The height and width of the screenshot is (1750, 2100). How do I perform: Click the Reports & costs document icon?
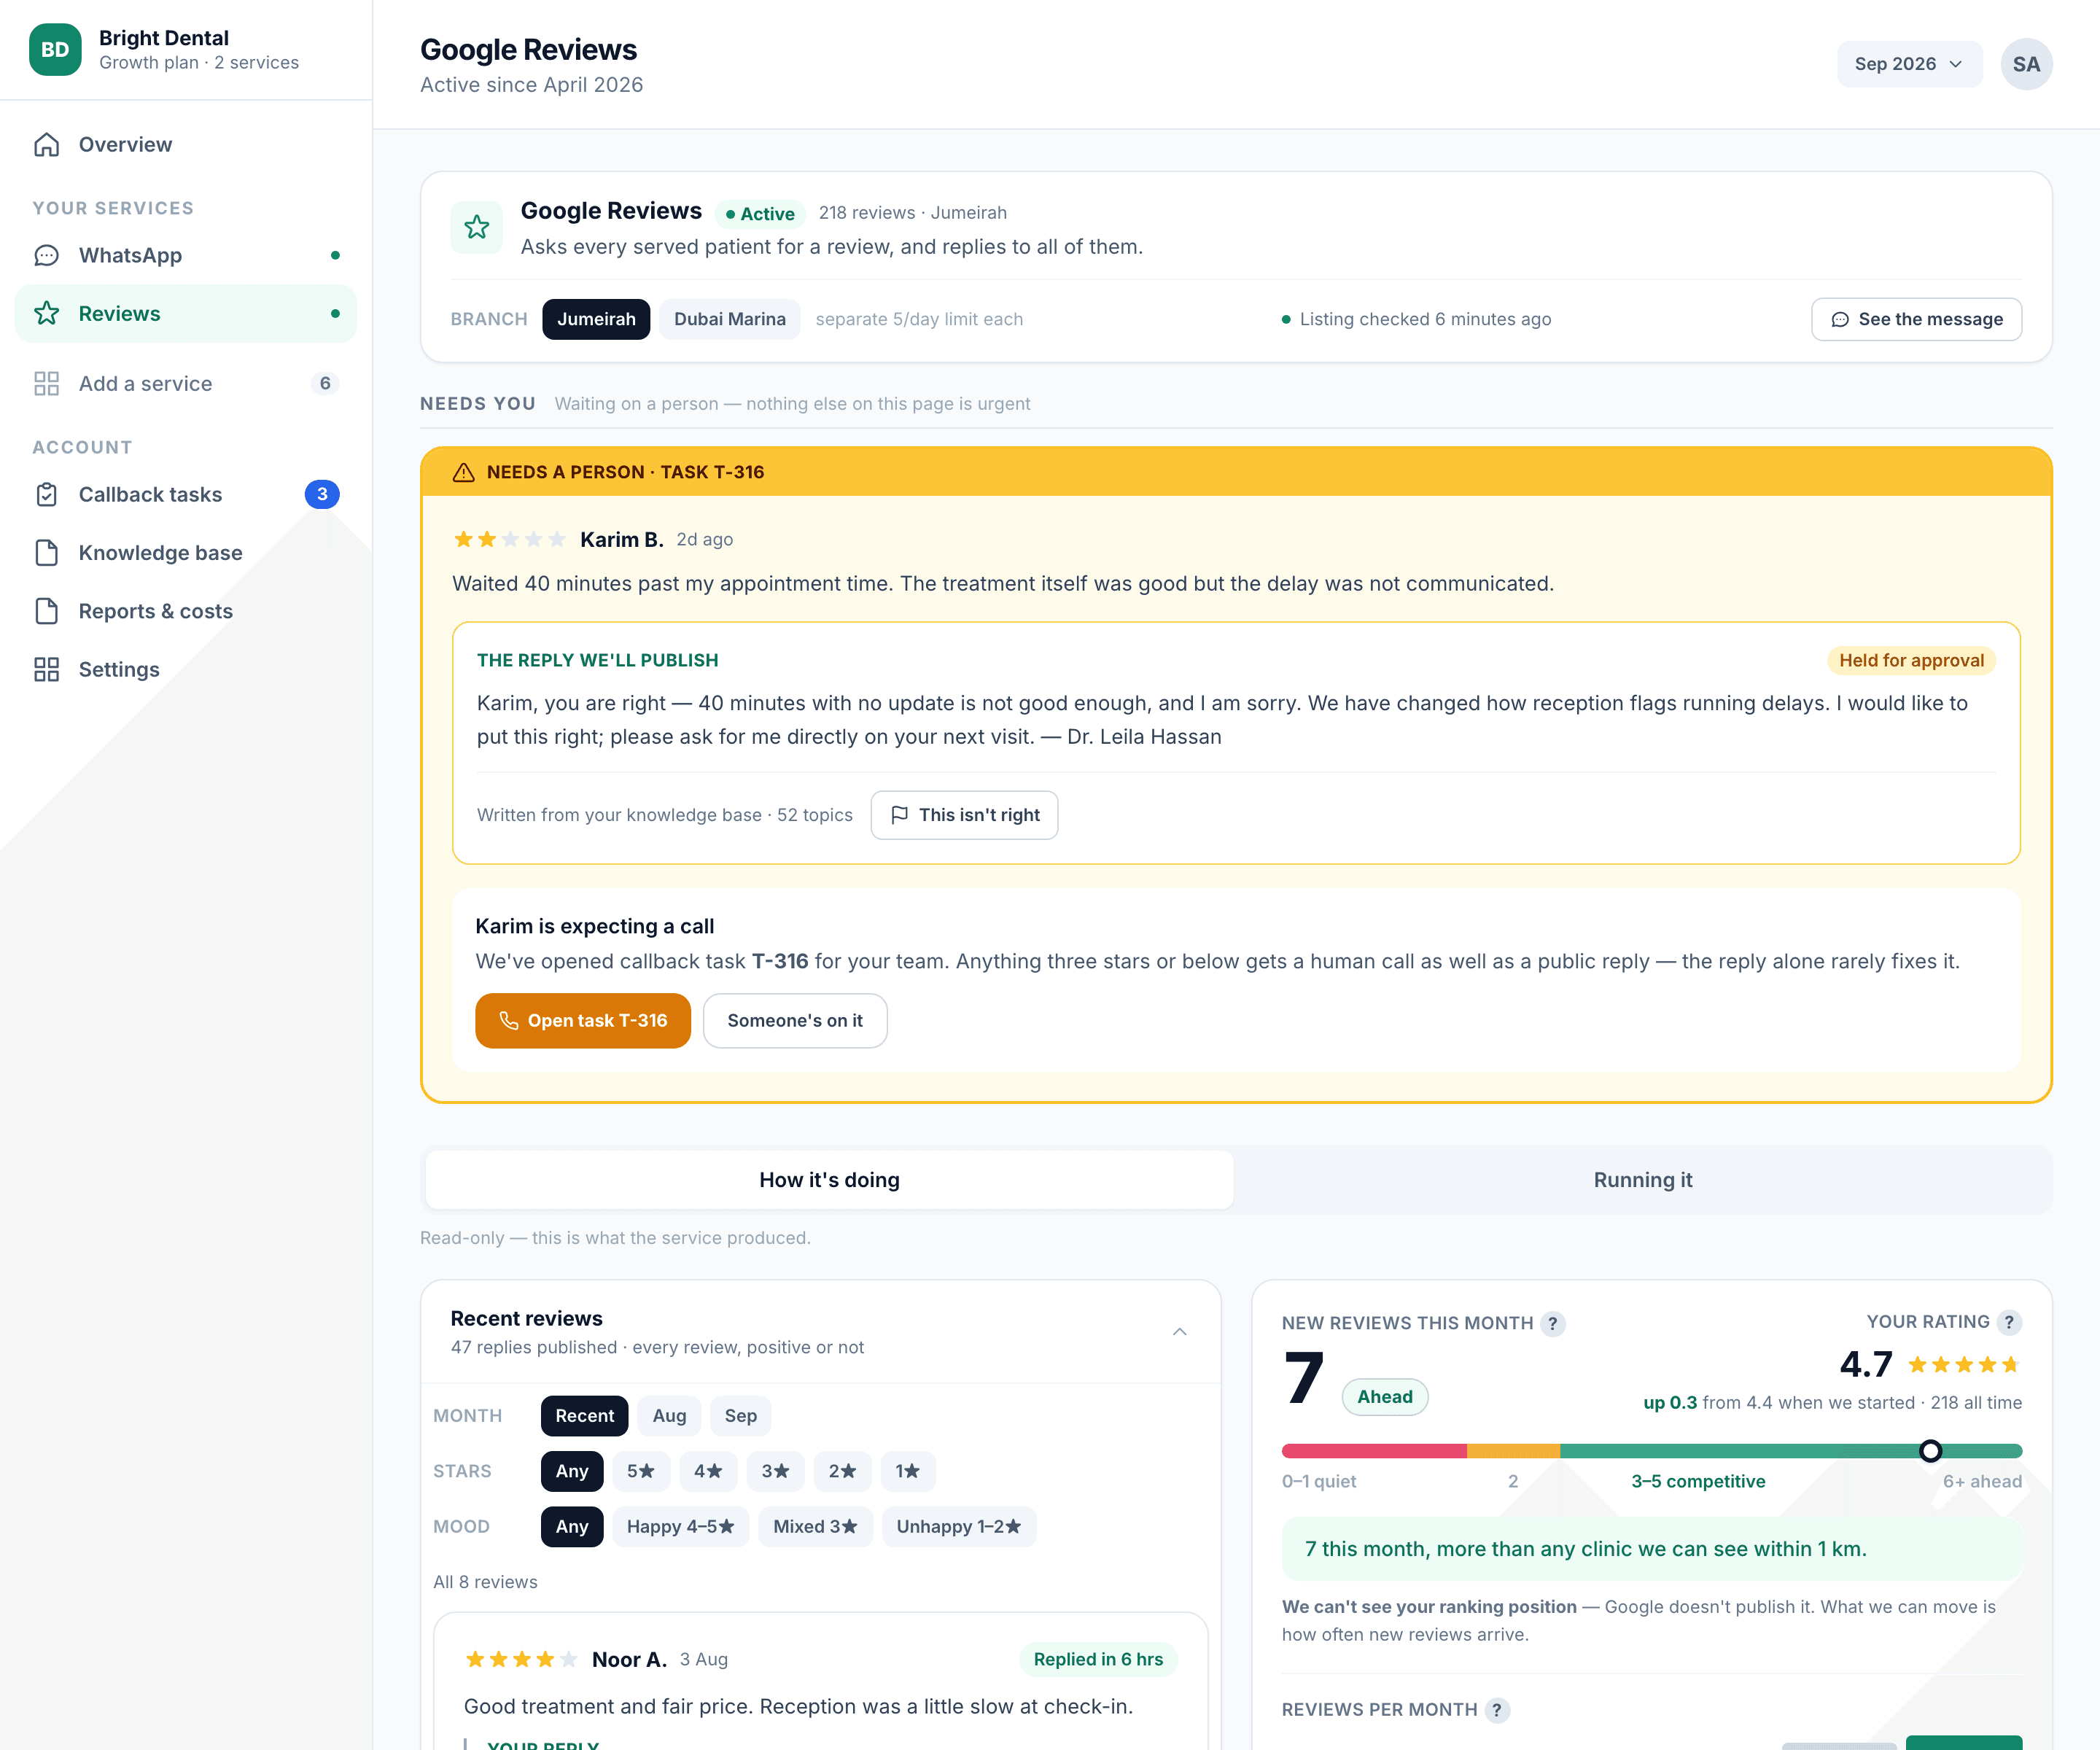point(47,611)
